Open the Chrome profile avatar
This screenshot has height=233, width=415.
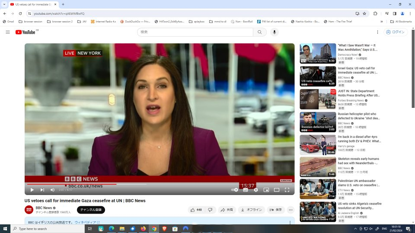(402, 13)
